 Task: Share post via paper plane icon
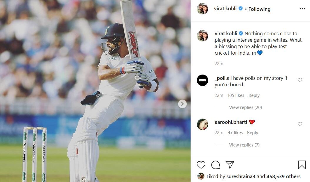coord(230,165)
